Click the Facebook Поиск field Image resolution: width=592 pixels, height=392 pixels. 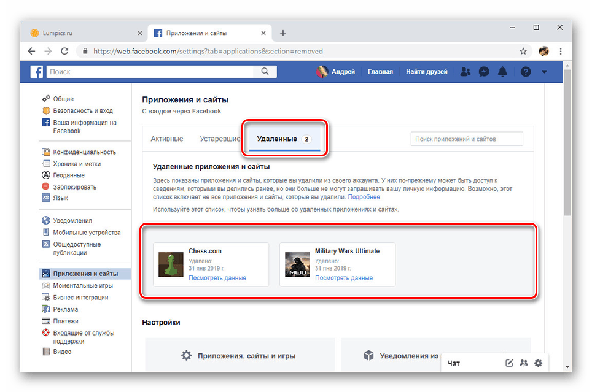(x=151, y=72)
